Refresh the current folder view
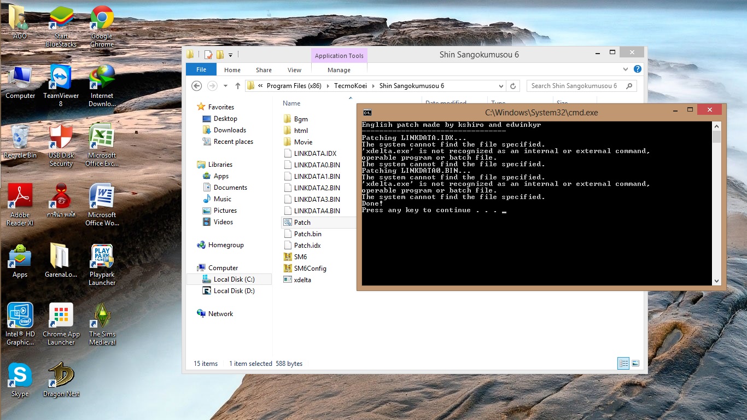Screen dimensions: 747x420 [x=513, y=86]
